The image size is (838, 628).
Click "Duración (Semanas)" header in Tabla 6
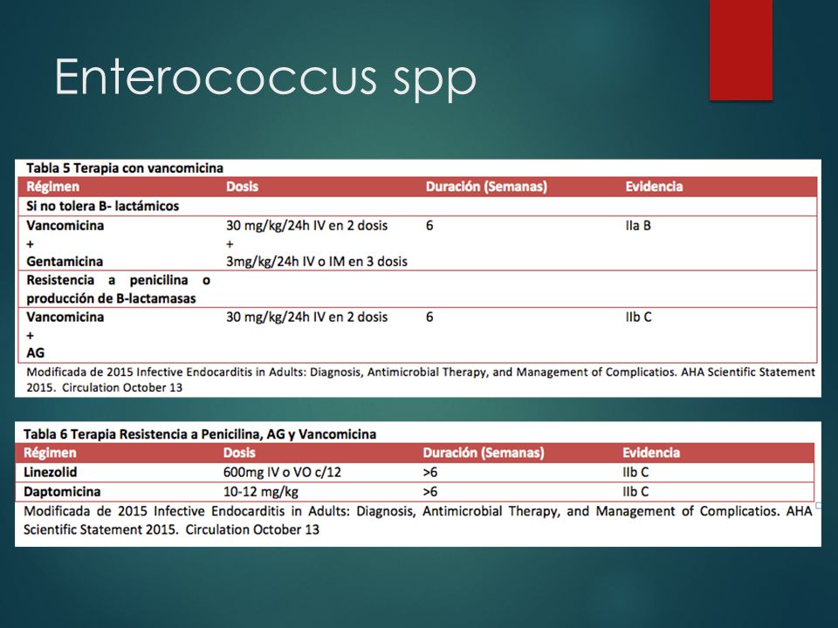[x=483, y=453]
